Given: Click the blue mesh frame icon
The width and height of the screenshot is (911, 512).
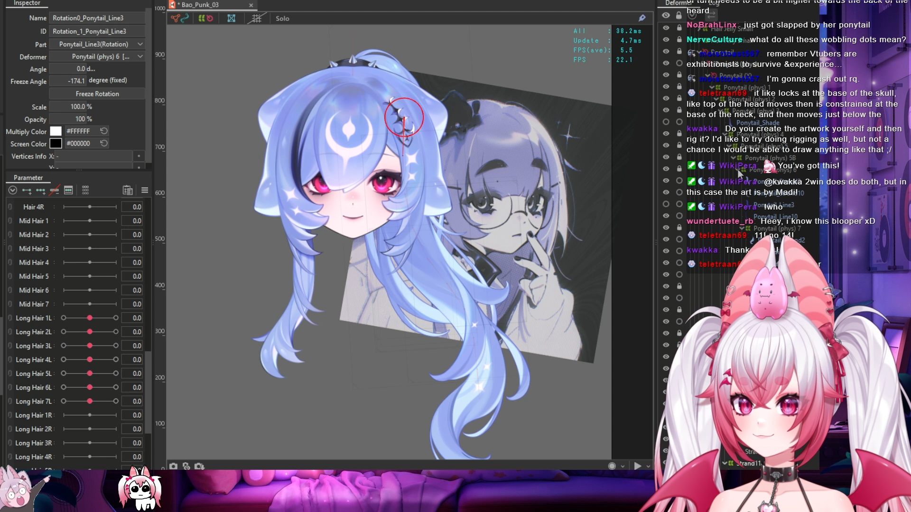Looking at the screenshot, I should point(232,18).
